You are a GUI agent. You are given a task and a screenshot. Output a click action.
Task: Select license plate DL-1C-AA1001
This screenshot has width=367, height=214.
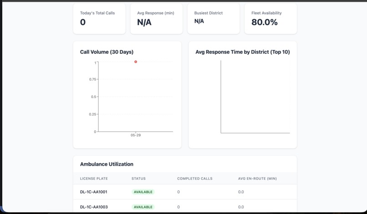[x=94, y=192]
